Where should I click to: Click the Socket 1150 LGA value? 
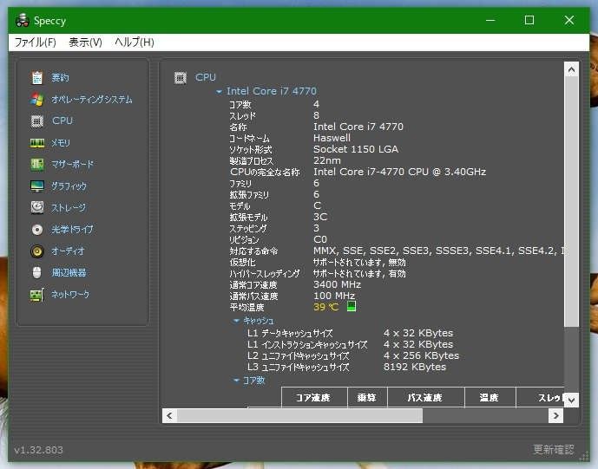pyautogui.click(x=356, y=149)
